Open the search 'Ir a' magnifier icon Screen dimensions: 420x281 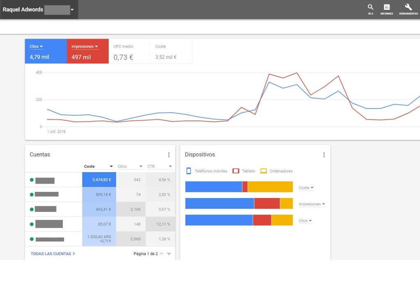(x=370, y=7)
